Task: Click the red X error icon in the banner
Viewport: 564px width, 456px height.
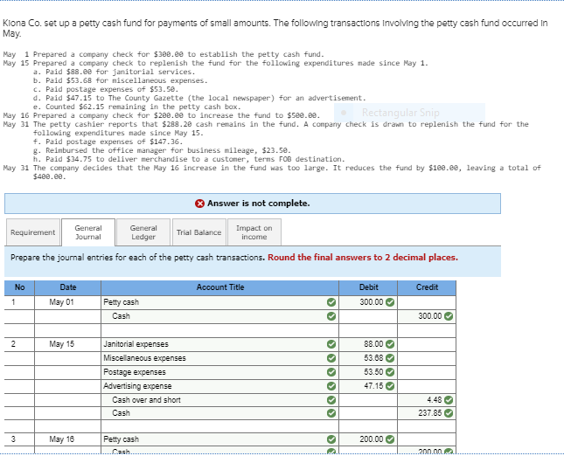Action: [x=199, y=204]
